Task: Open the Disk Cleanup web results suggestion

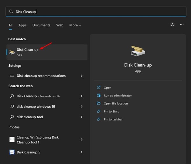Action: click(x=38, y=96)
